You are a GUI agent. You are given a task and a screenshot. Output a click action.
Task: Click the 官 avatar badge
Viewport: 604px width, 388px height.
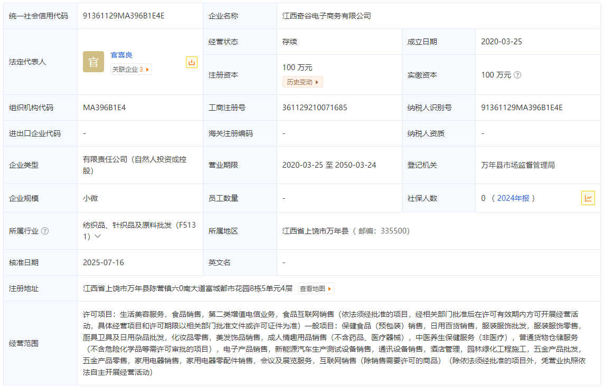click(93, 62)
